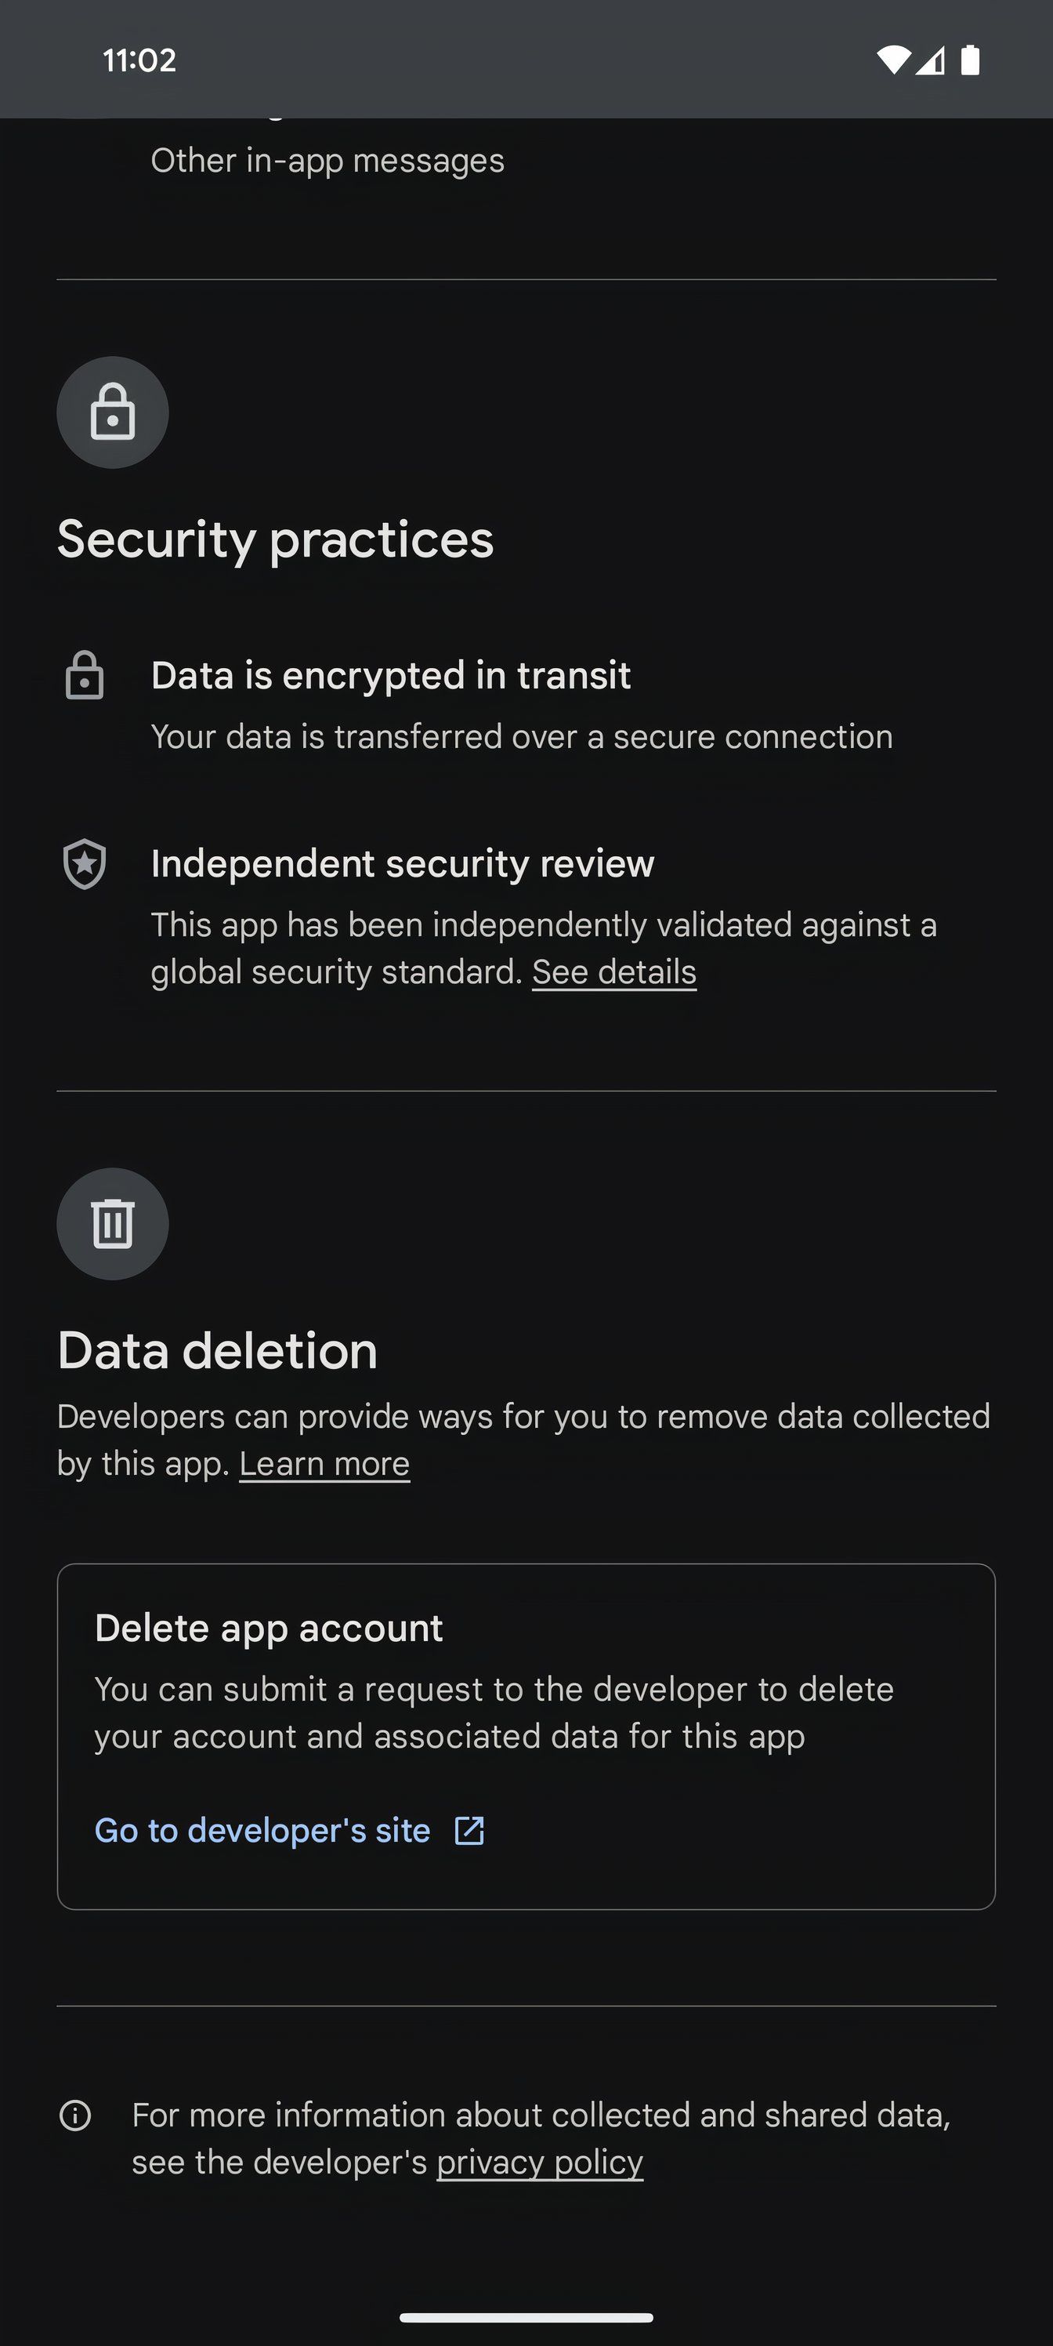Open the developer's privacy policy

click(x=540, y=2162)
